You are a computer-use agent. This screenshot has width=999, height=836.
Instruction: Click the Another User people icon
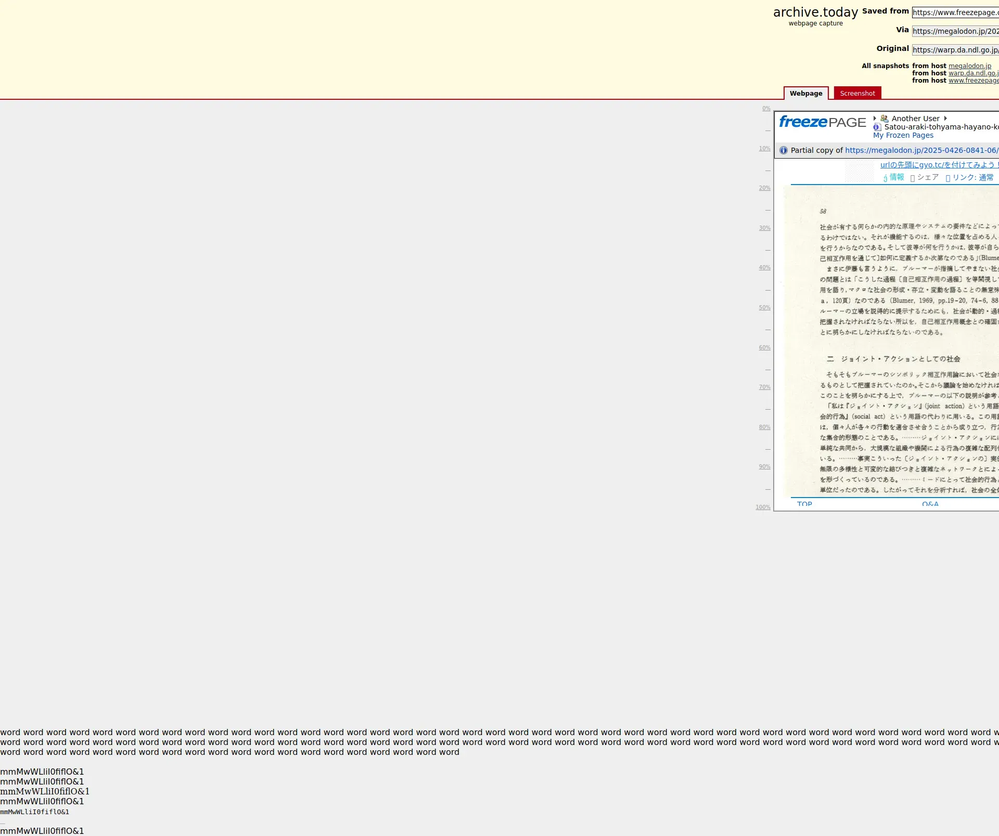[884, 119]
